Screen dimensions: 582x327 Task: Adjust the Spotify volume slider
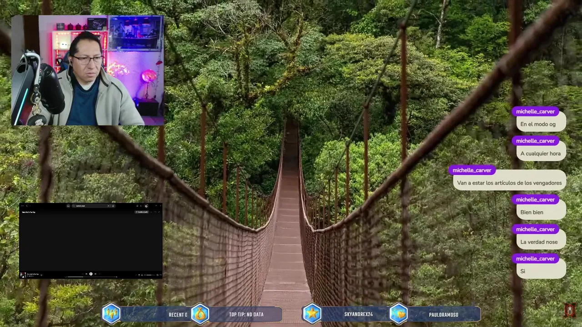[x=151, y=275]
